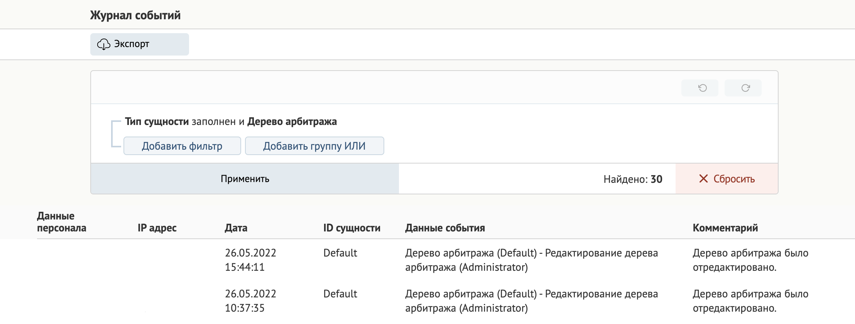The width and height of the screenshot is (855, 324).
Task: Sort by the ID сущности column header
Action: (352, 228)
